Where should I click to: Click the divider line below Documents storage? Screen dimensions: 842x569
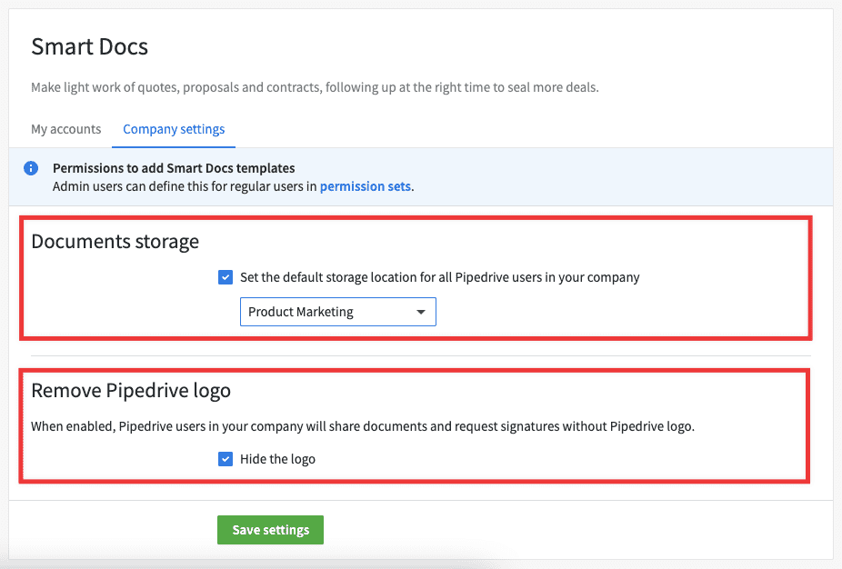click(x=421, y=355)
